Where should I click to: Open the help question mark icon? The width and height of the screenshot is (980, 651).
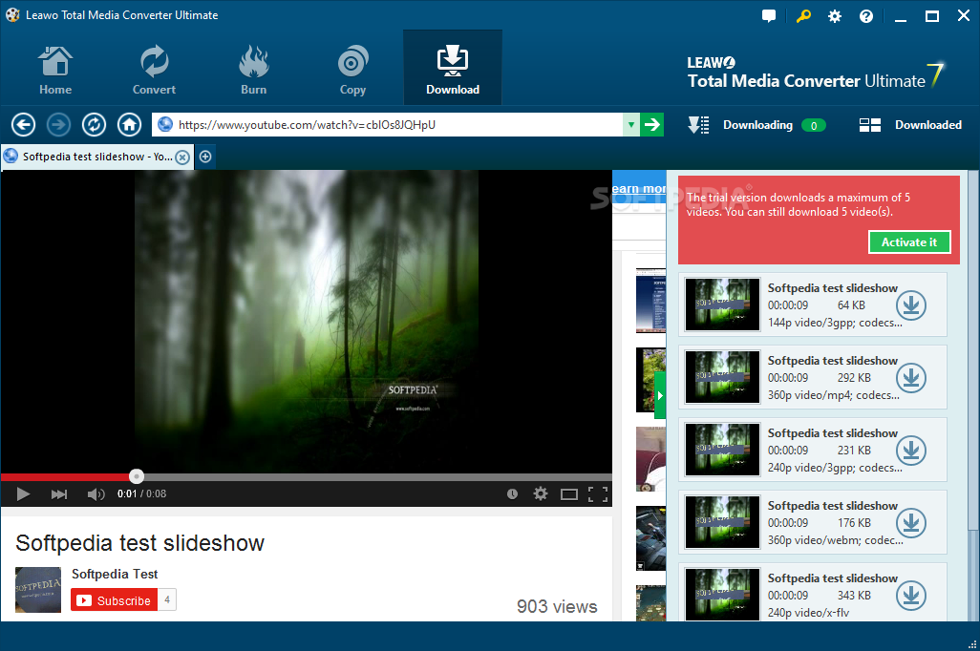pyautogui.click(x=866, y=16)
